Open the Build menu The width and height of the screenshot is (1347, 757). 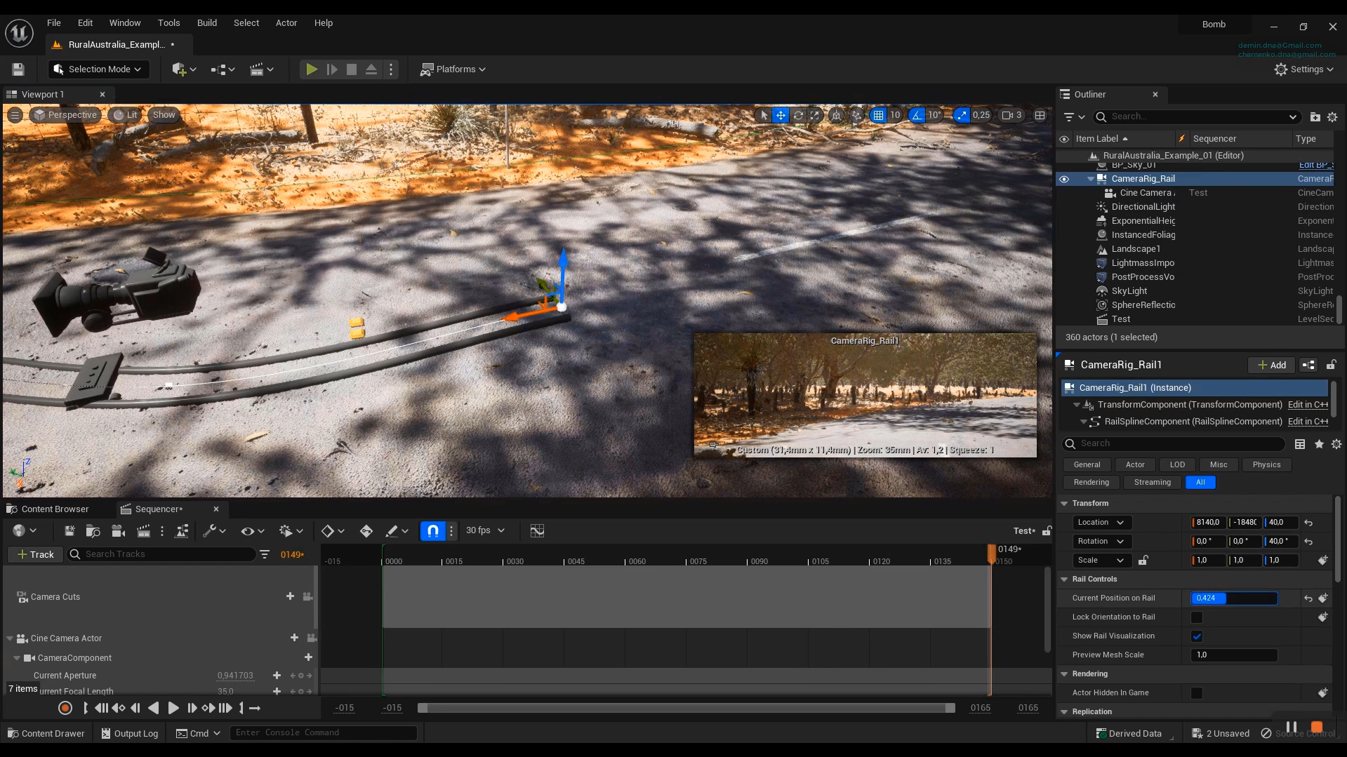(206, 23)
